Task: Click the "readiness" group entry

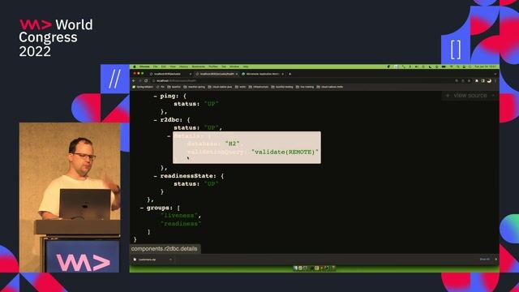Action: coord(181,224)
